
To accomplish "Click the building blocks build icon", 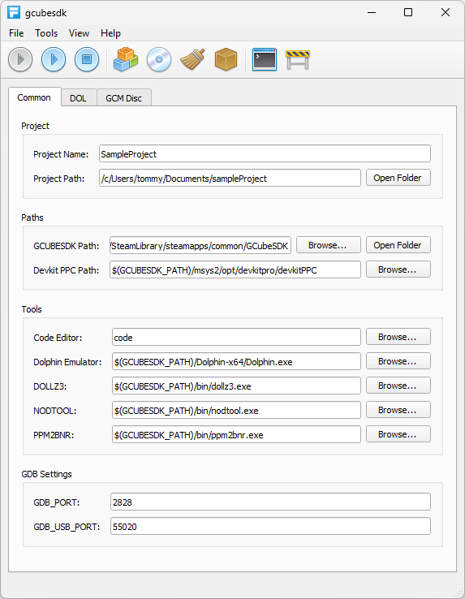I will click(126, 59).
